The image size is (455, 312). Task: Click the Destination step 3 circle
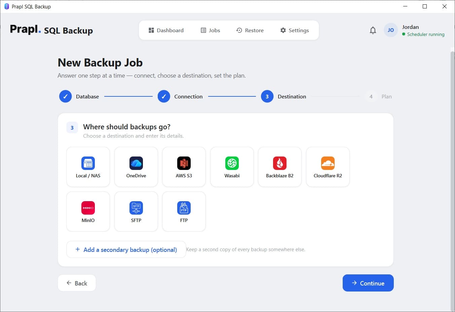(x=267, y=96)
